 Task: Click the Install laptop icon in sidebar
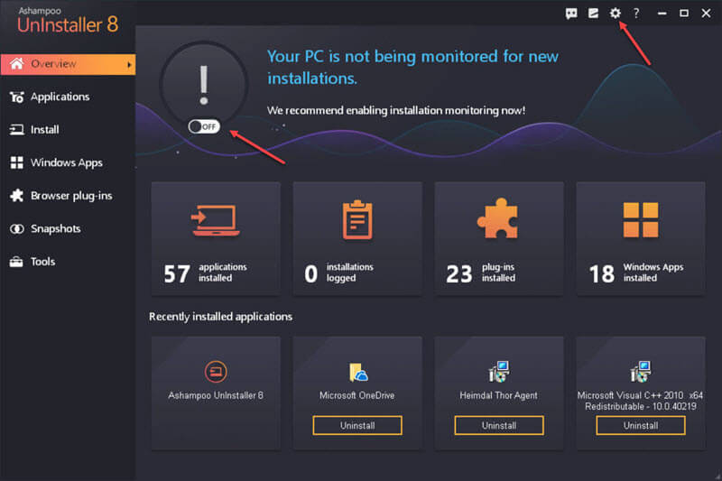(16, 130)
